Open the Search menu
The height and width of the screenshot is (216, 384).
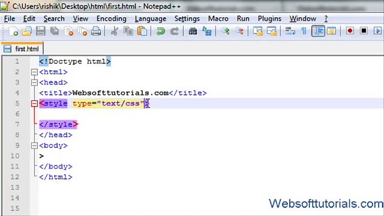point(54,19)
